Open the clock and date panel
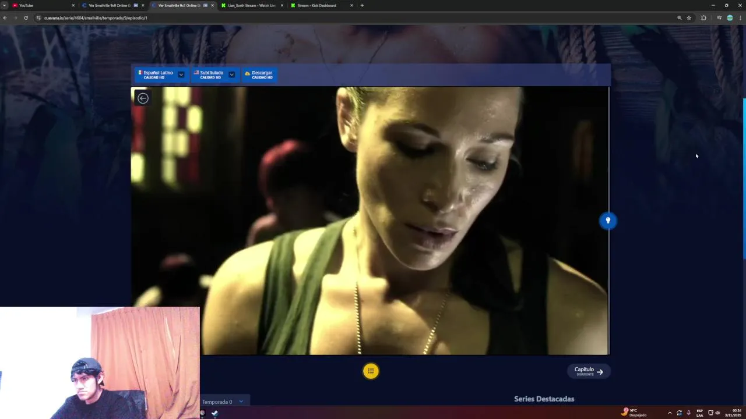The width and height of the screenshot is (746, 419). pyautogui.click(x=733, y=413)
